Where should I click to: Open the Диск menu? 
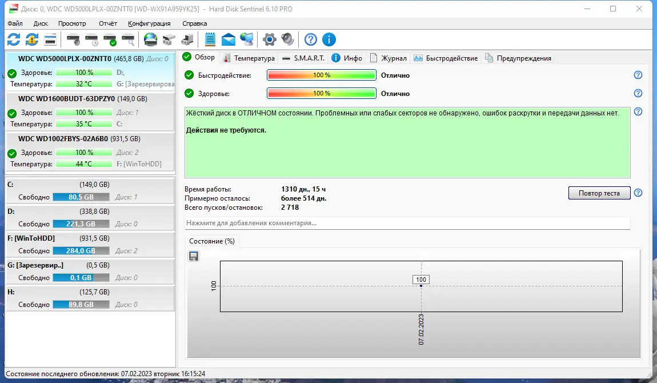tap(40, 23)
